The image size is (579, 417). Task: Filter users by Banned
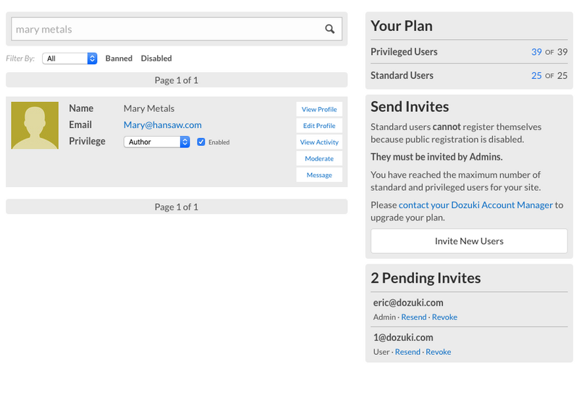click(119, 59)
